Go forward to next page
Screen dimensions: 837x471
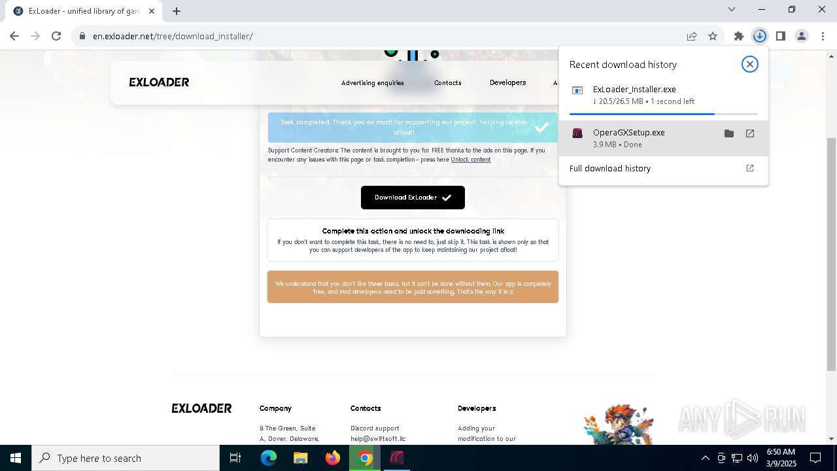point(35,36)
